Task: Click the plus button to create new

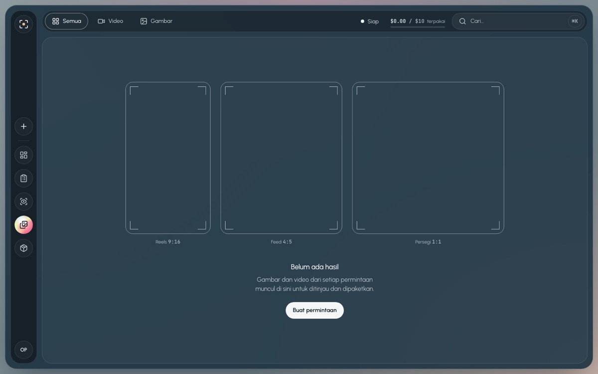Action: [23, 126]
